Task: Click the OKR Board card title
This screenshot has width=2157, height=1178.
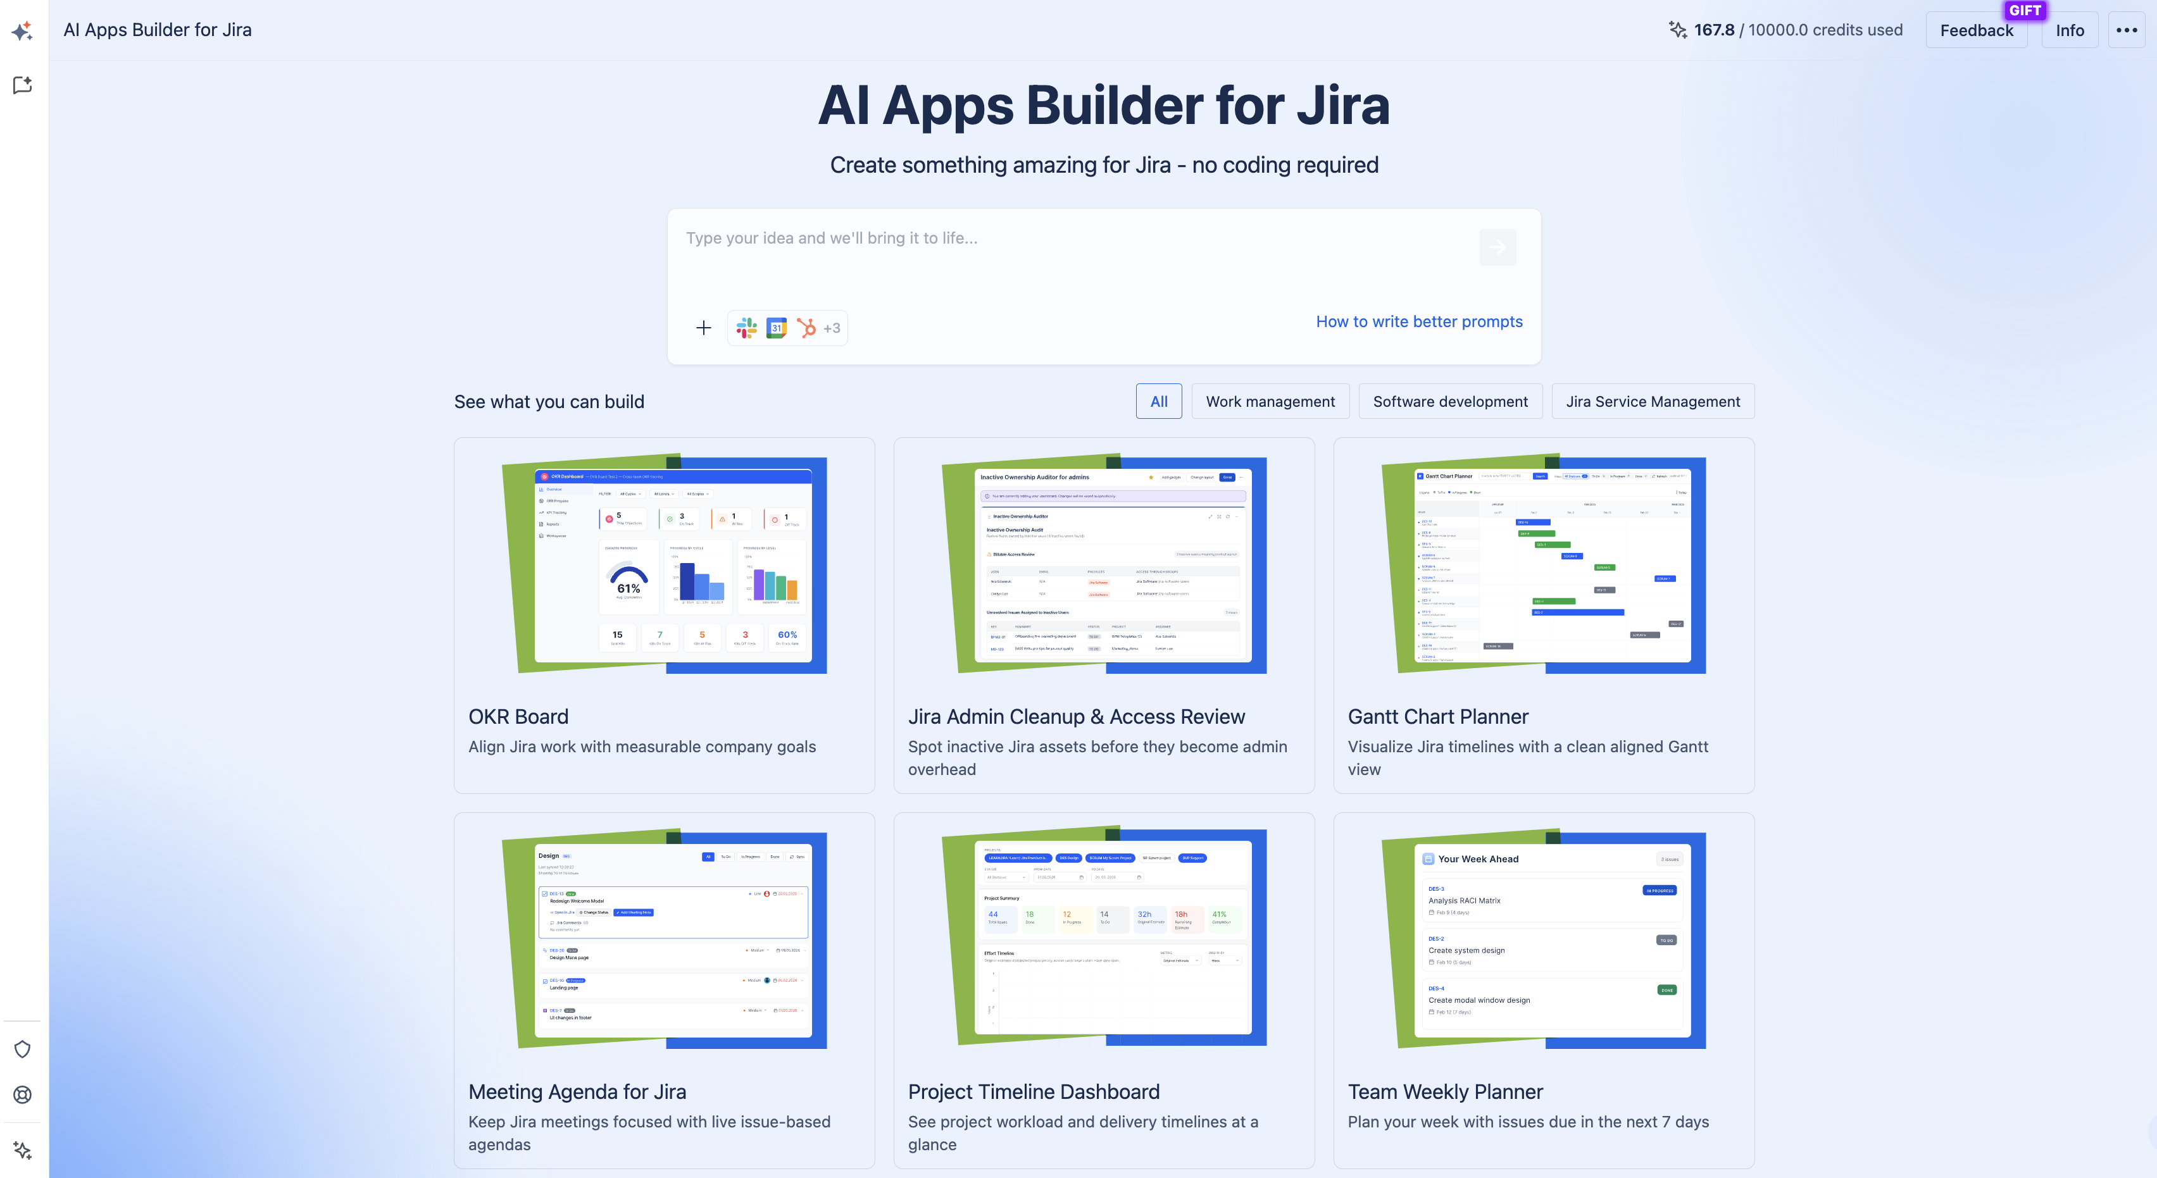Action: [518, 717]
